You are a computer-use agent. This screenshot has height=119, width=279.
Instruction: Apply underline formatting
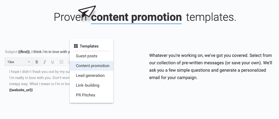point(53,62)
